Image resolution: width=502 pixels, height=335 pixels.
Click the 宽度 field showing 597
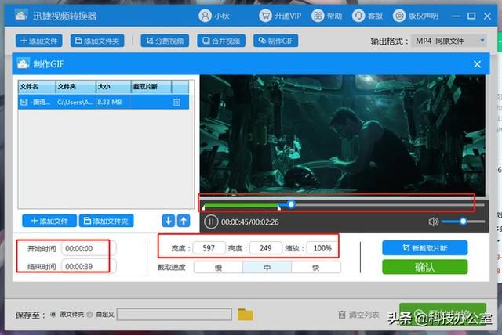pos(209,248)
